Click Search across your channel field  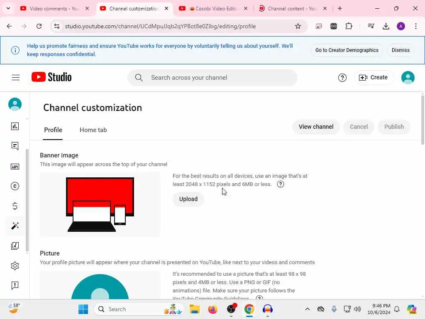point(212,78)
